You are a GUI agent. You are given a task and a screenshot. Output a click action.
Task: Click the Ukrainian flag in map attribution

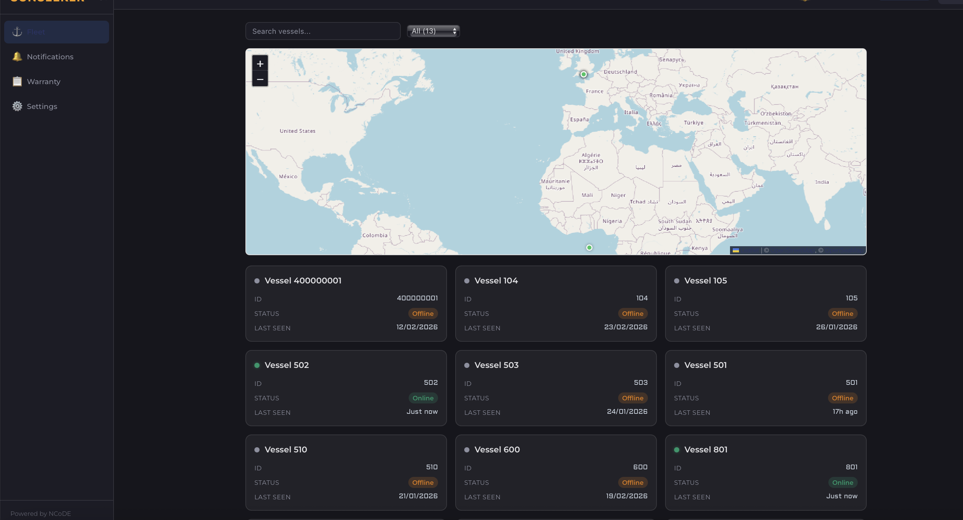coord(736,250)
